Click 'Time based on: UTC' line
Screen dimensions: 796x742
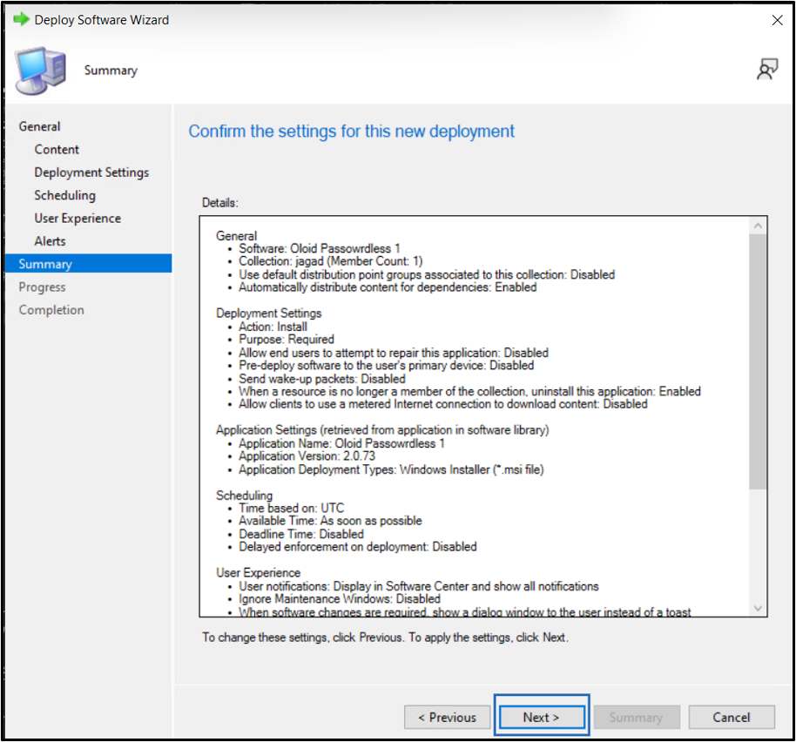[x=292, y=508]
